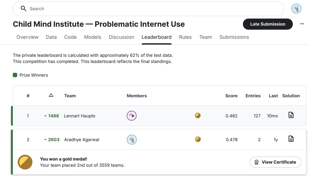309x176 pixels.
Task: Open the Discussion tab
Action: [121, 37]
